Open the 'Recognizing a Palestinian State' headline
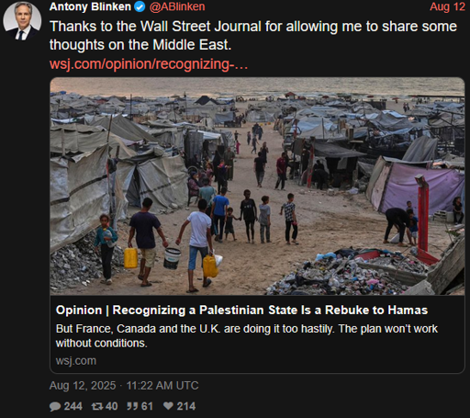 241,310
